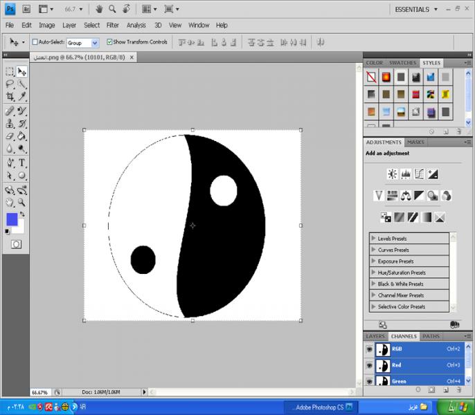Click the Brightness/Contrast adjustment icon
This screenshot has height=415, width=475.
tap(392, 174)
